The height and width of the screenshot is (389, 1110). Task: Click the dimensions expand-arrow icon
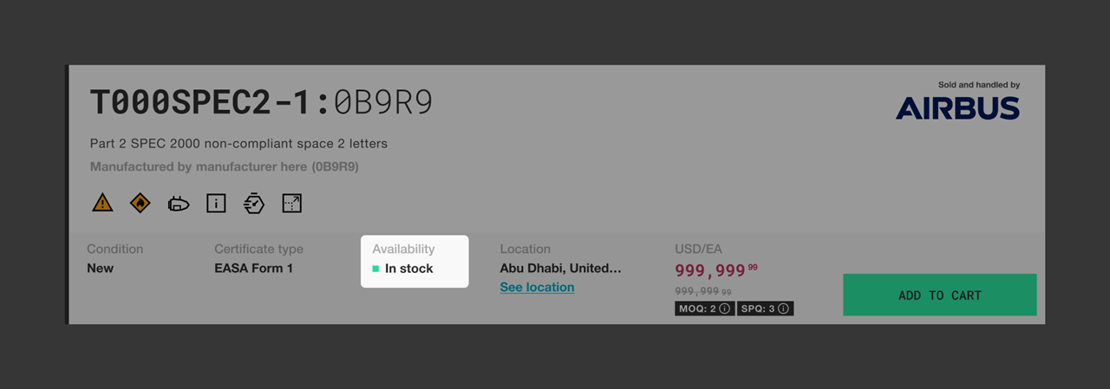(x=292, y=203)
